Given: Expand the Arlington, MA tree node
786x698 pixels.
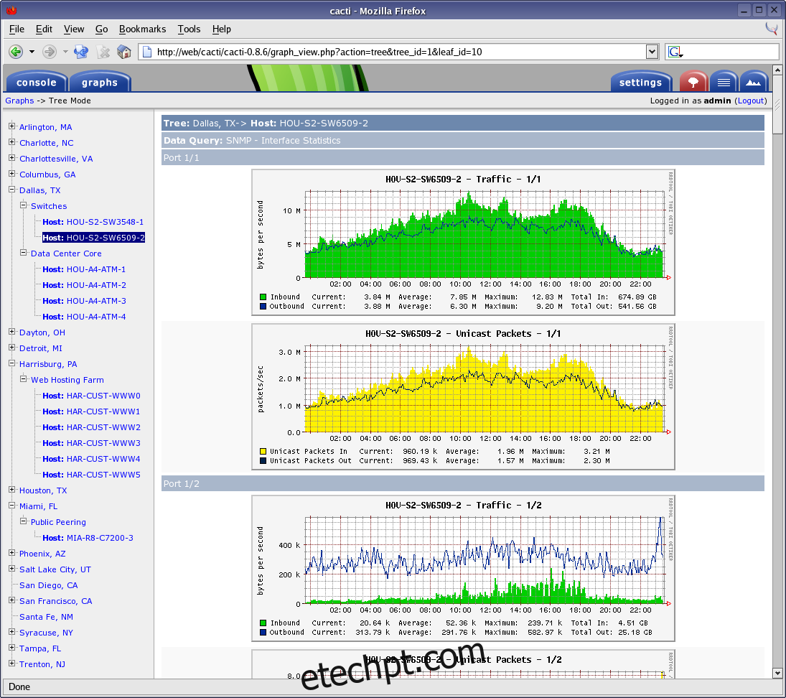Looking at the screenshot, I should 12,127.
